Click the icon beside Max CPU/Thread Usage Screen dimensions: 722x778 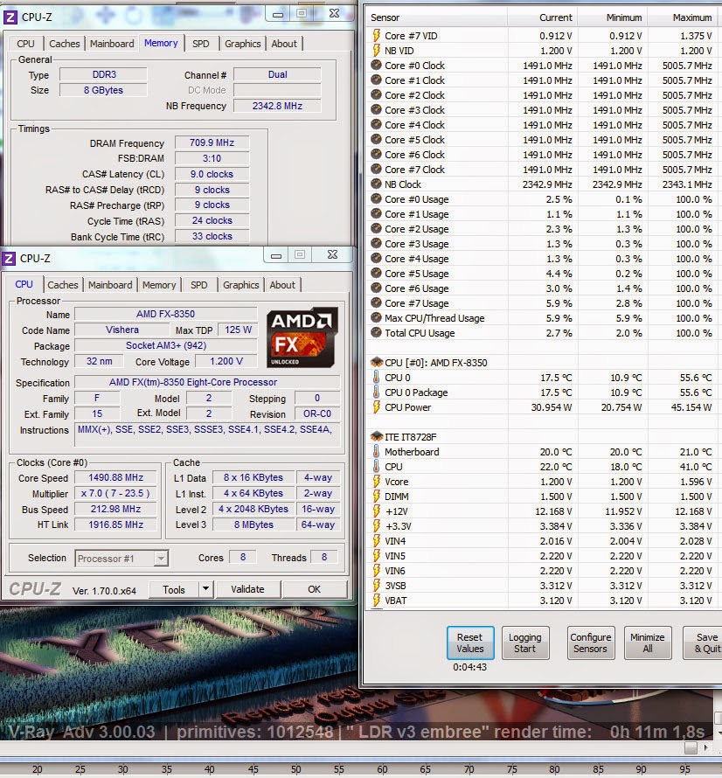pyautogui.click(x=376, y=318)
